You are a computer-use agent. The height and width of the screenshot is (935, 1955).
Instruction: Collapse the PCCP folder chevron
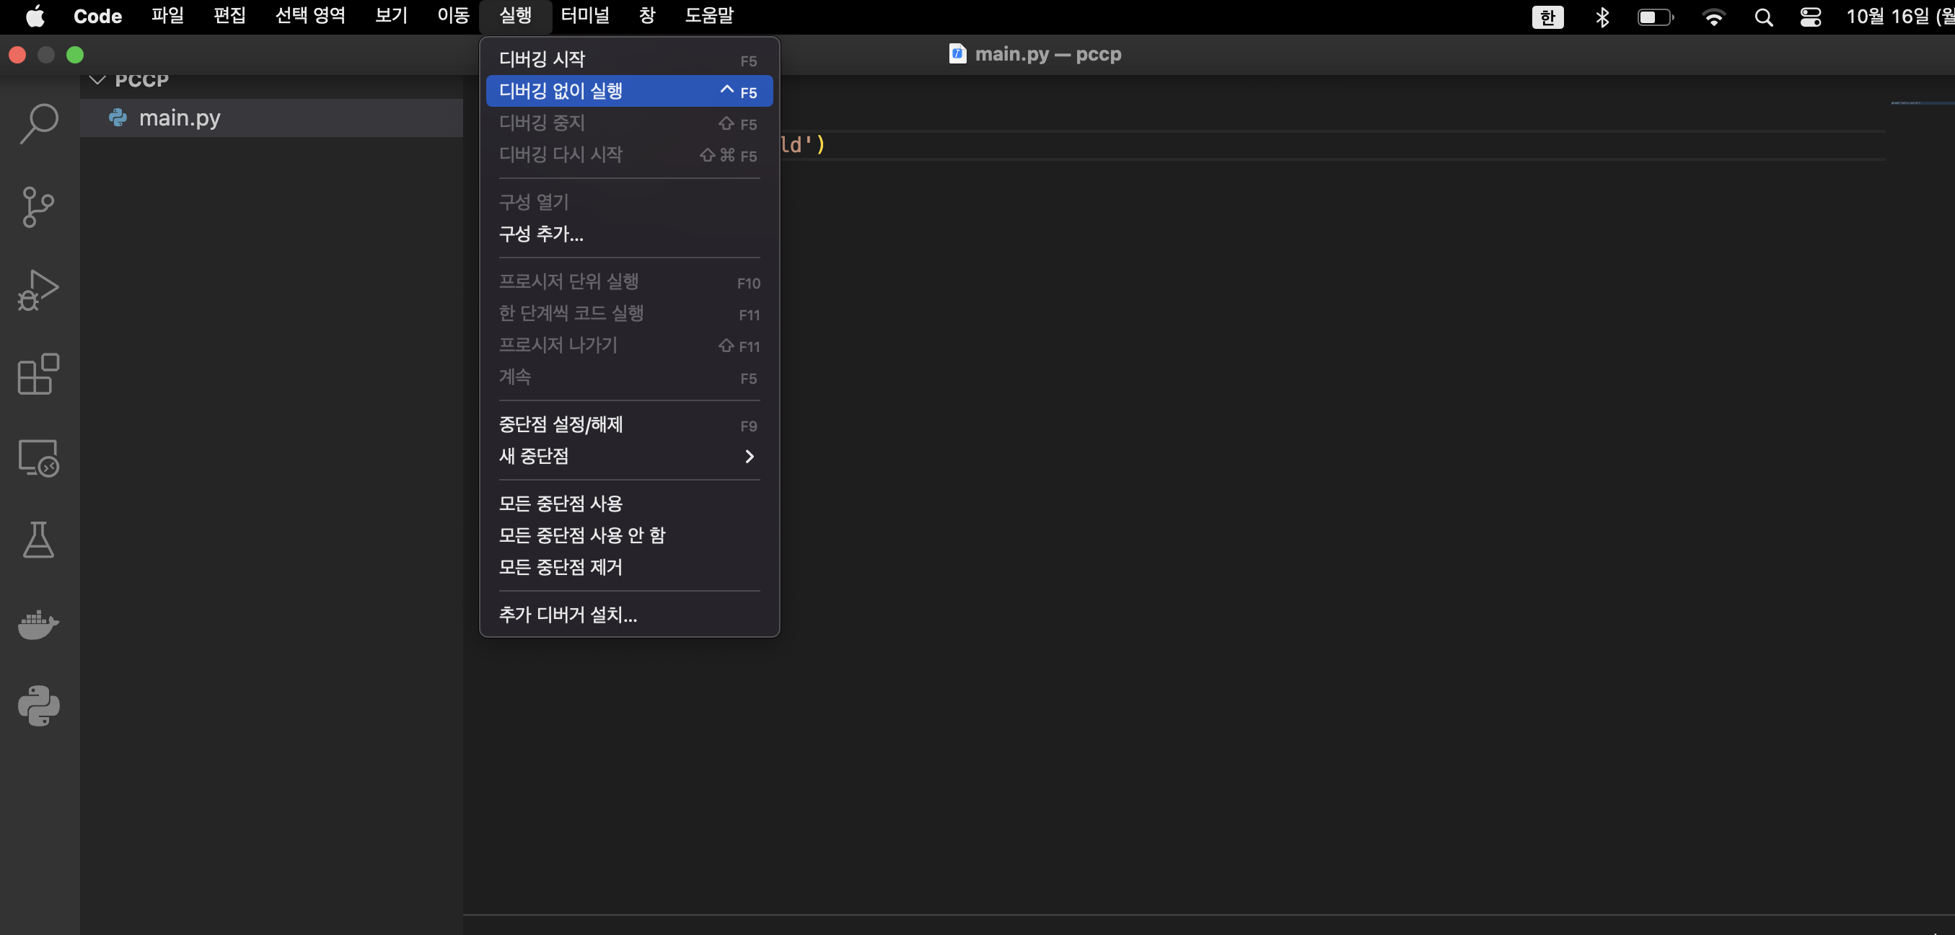[x=97, y=79]
